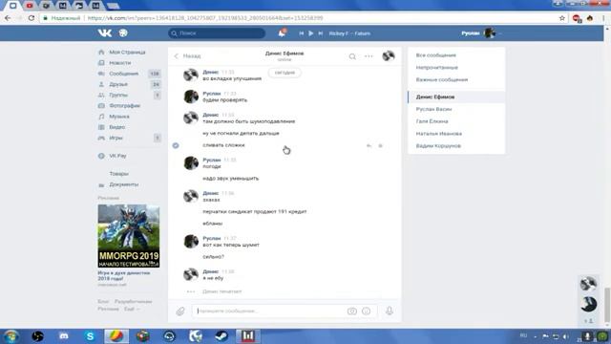
Task: Open the emoji smiley picker
Action: point(367,312)
